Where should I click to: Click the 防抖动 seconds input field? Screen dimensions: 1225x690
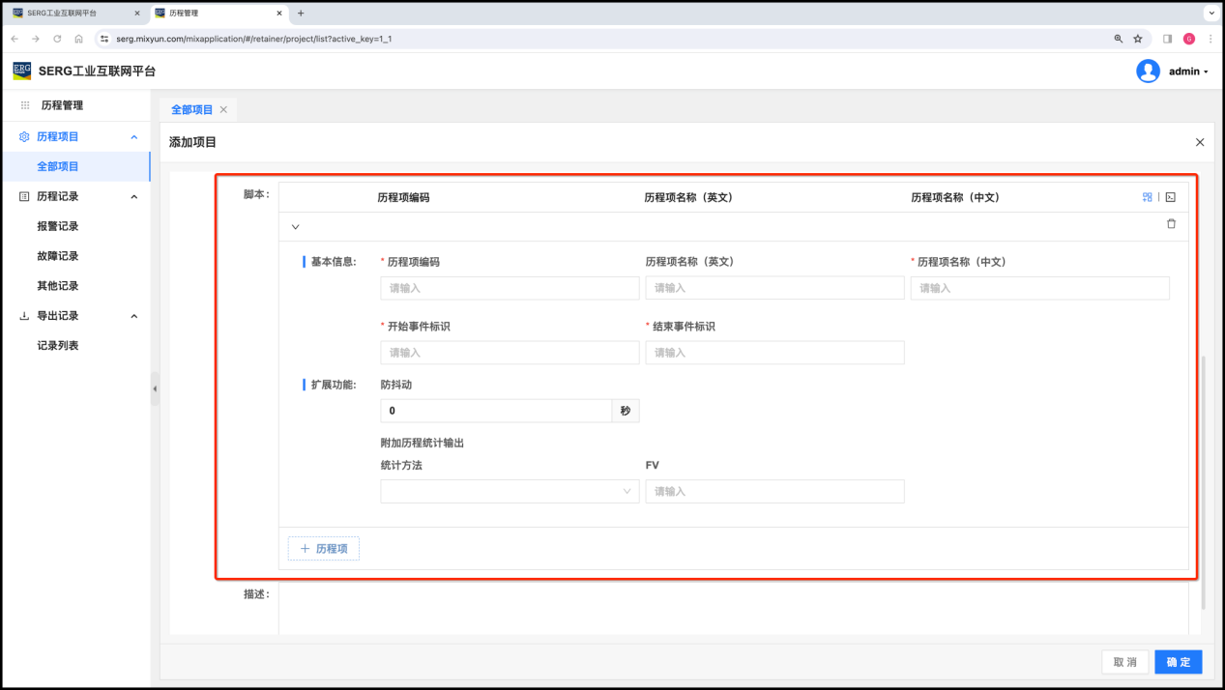[496, 411]
